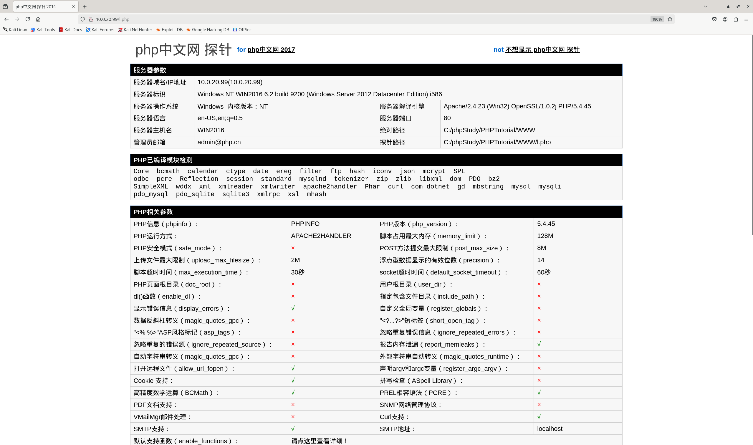Click the PHP相关参数 section header
The image size is (753, 445).
(376, 212)
